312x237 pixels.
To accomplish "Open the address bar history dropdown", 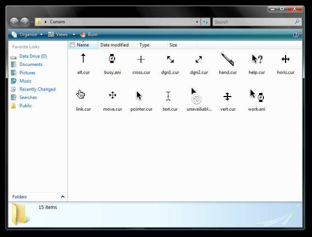I will click(x=197, y=22).
